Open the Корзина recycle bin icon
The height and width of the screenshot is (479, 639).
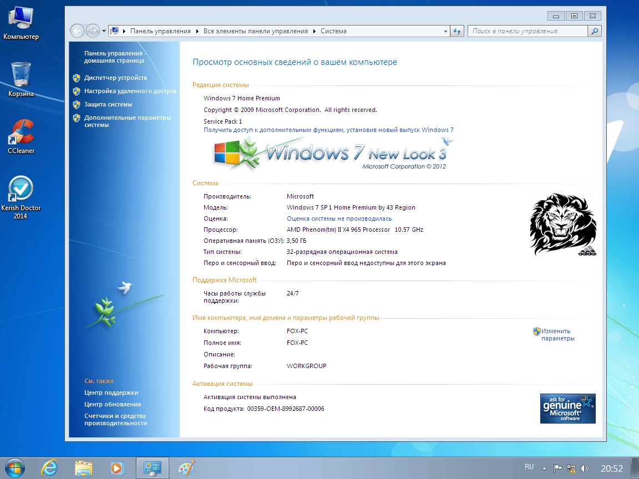click(x=21, y=79)
